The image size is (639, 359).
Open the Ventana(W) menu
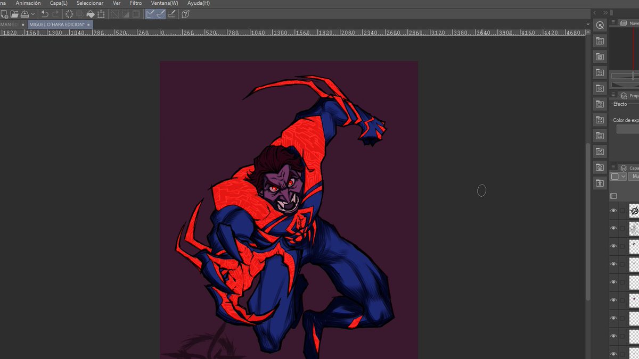(x=165, y=3)
